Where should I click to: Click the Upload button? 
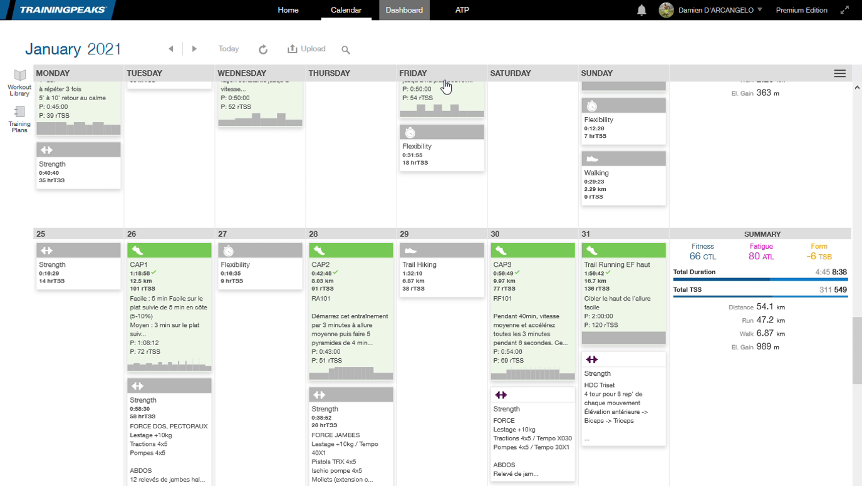[306, 49]
